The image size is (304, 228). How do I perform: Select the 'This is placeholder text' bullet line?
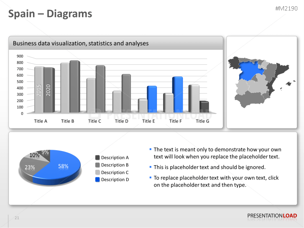pyautogui.click(x=209, y=167)
